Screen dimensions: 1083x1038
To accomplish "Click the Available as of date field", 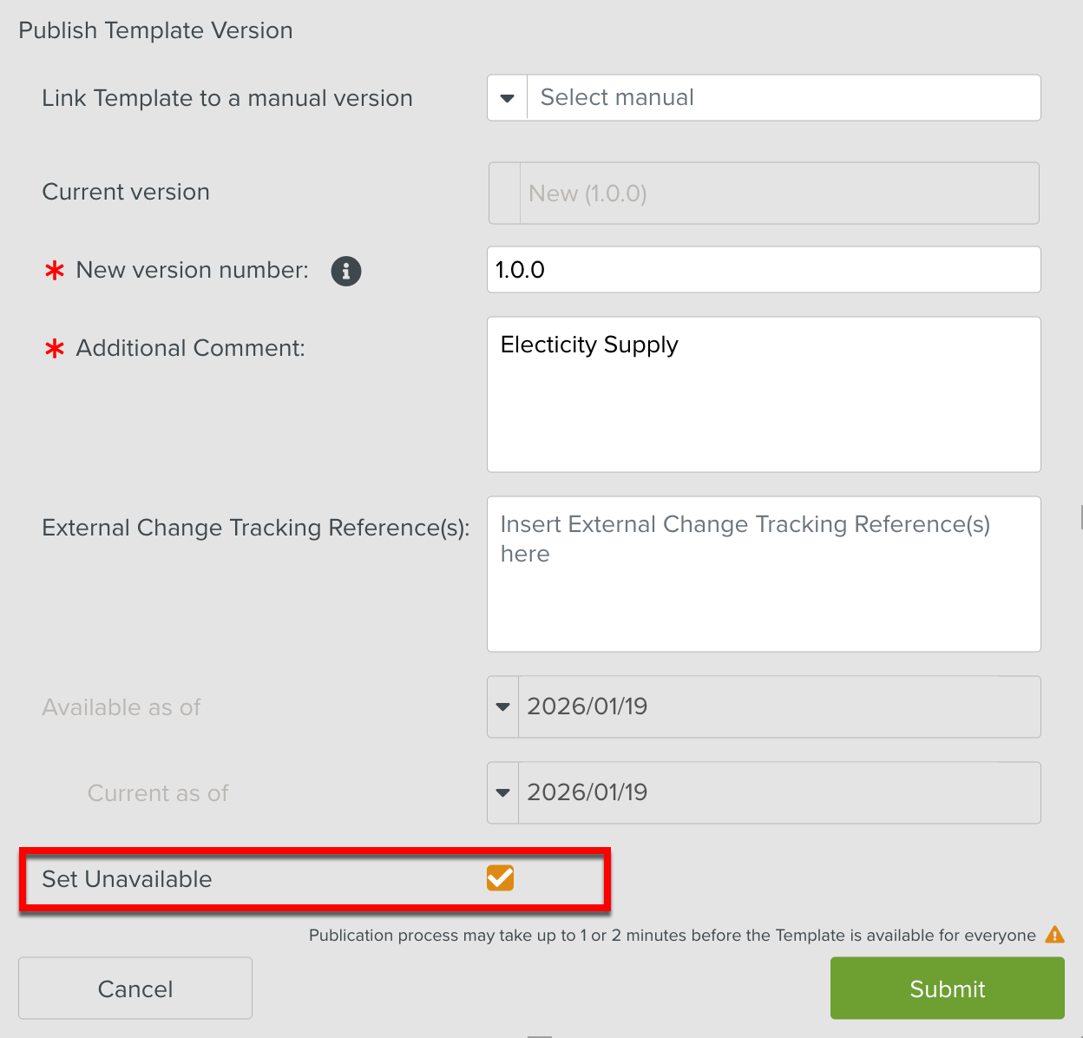I will click(778, 706).
